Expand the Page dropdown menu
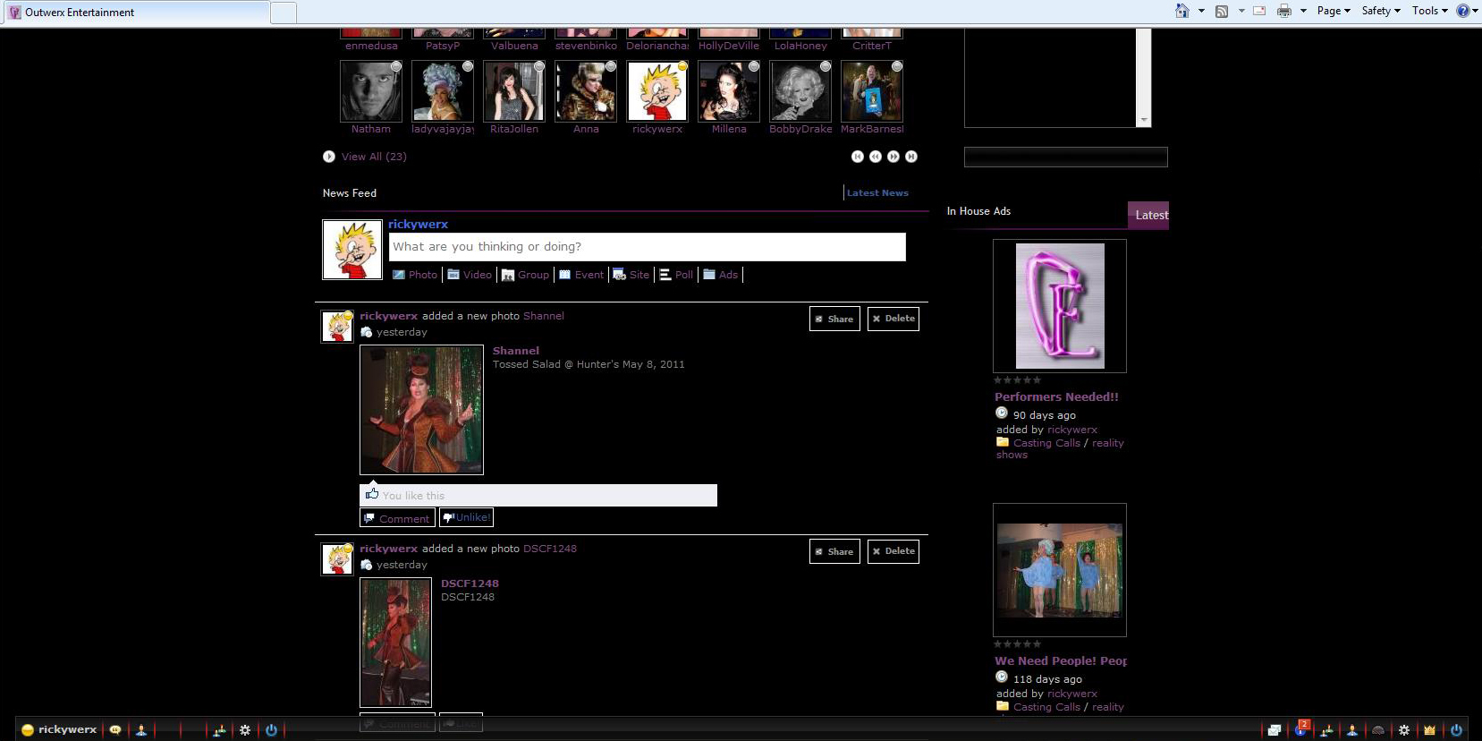Viewport: 1482px width, 741px height. click(1333, 11)
